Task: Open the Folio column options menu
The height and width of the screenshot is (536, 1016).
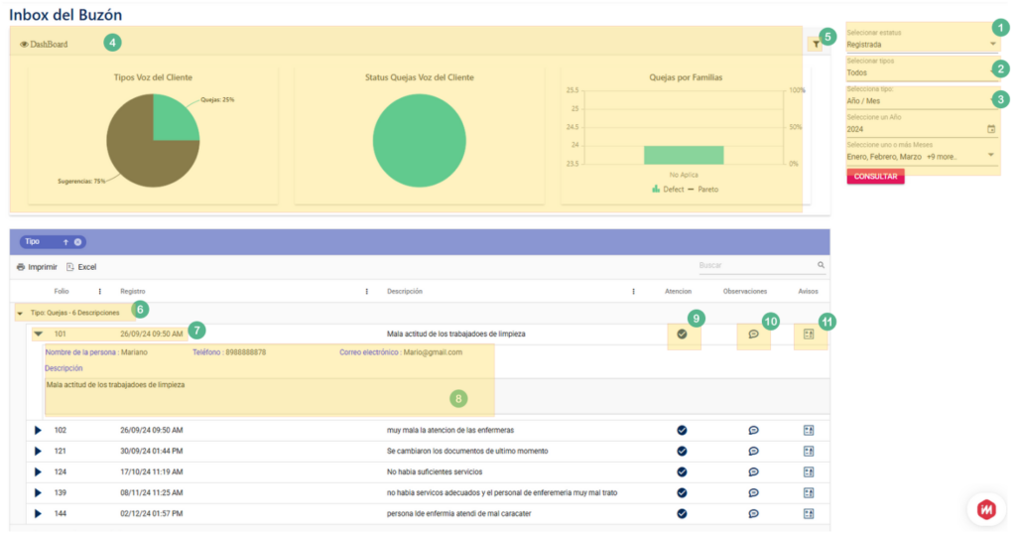Action: tap(100, 292)
